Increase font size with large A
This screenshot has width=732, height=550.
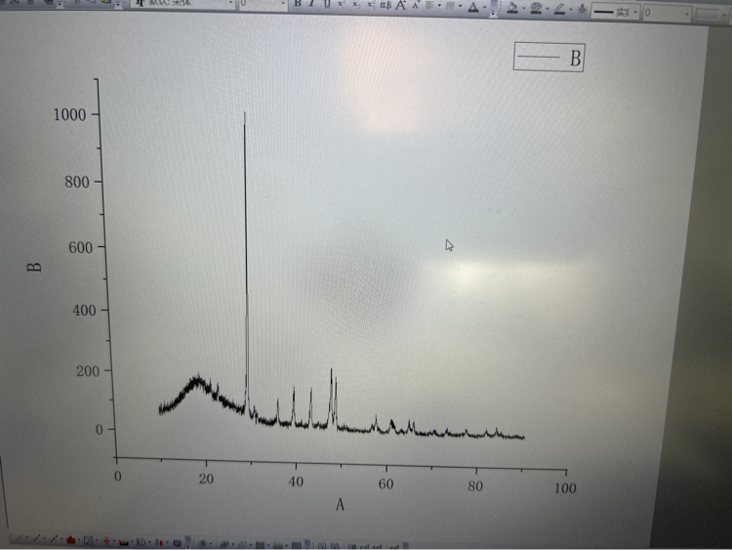401,5
